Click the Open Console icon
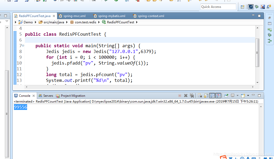Viewport: 274px width, 159px height. (x=243, y=96)
